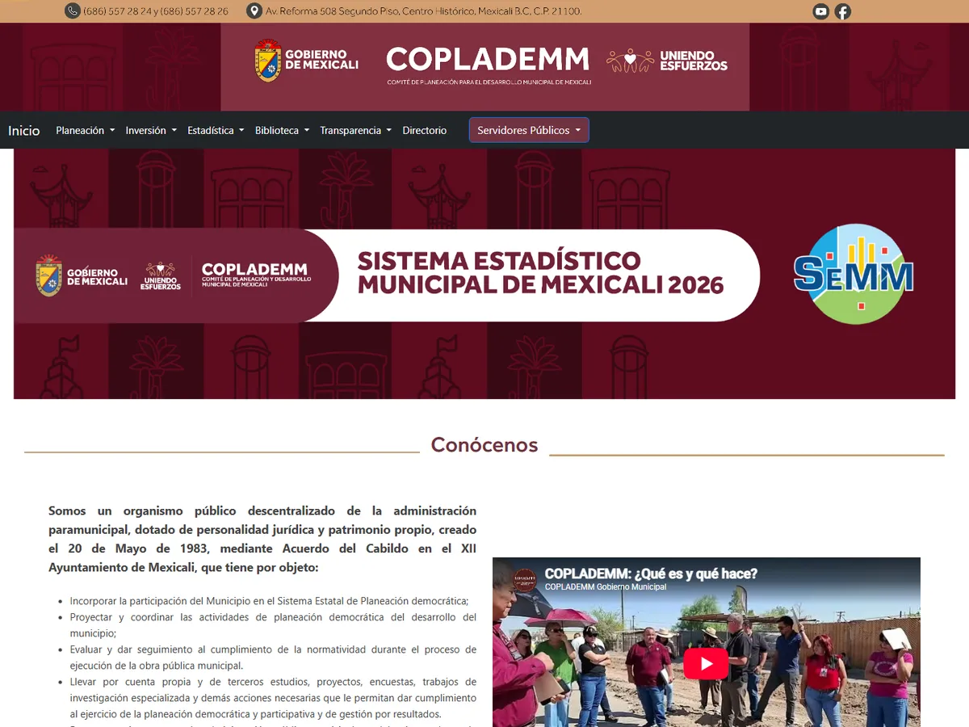
Task: Expand the Transparencia dropdown menu
Action: click(x=355, y=130)
